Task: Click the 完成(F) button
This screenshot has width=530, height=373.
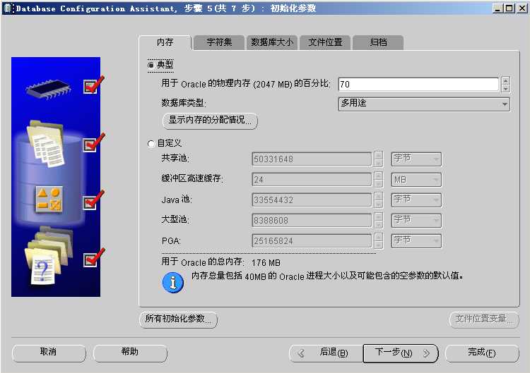Action: click(482, 353)
